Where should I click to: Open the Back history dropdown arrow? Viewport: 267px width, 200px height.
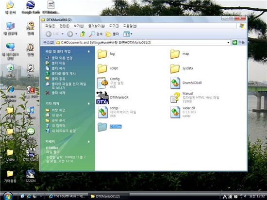pos(63,34)
